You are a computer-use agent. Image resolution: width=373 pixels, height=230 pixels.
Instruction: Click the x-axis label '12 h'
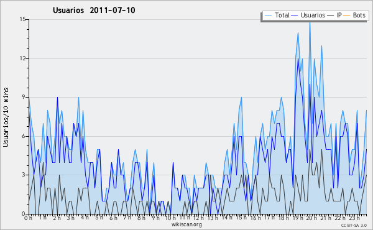[198, 218]
